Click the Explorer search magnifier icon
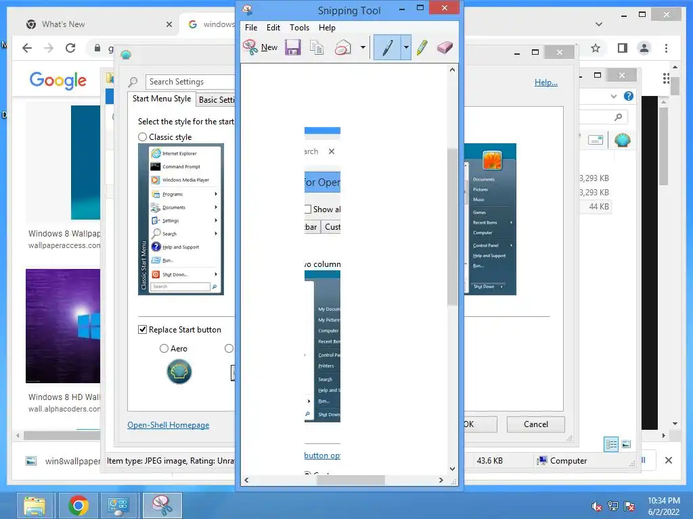Viewport: 693px width, 519px height. click(x=619, y=117)
